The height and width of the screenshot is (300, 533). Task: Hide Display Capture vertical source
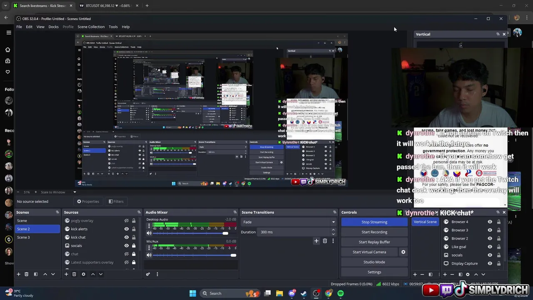pos(490,263)
